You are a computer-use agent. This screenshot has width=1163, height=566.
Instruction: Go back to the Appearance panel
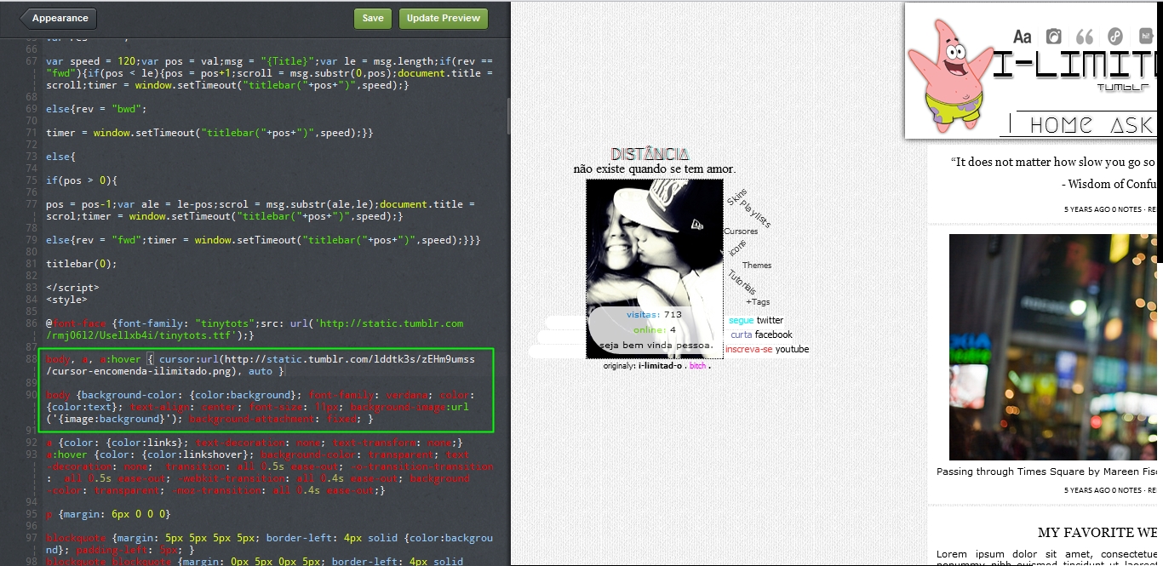pyautogui.click(x=57, y=18)
